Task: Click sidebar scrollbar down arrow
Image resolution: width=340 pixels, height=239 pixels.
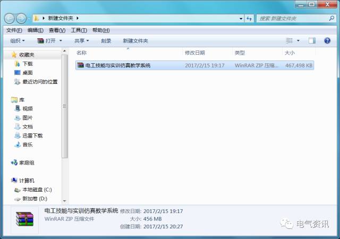Action: click(x=65, y=201)
